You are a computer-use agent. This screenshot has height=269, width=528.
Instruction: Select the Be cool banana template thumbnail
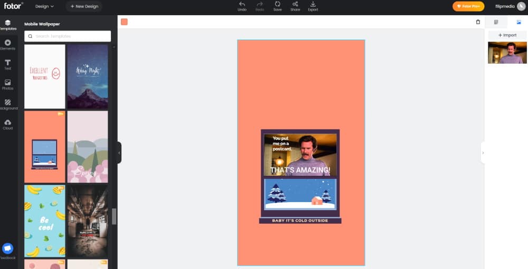pyautogui.click(x=44, y=221)
